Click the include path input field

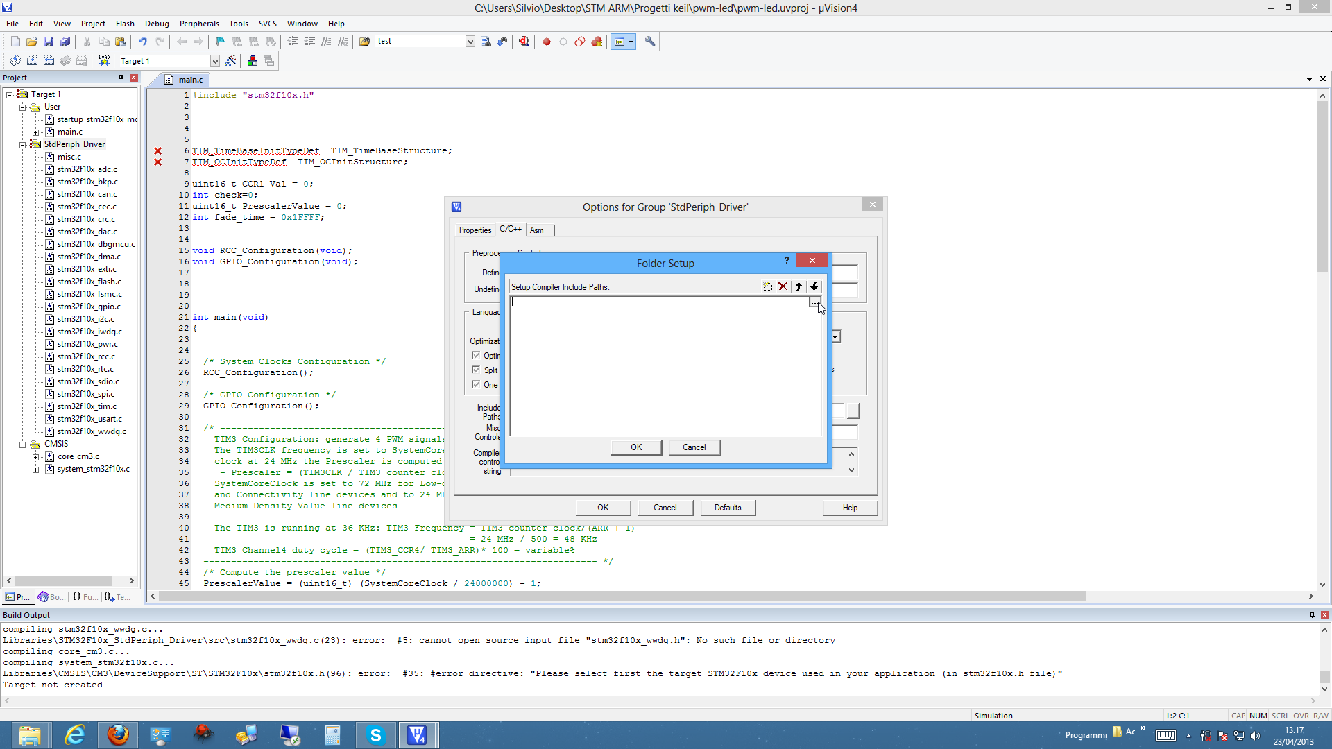(x=659, y=302)
